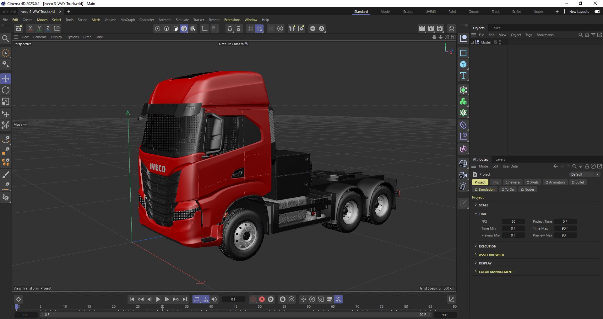Select the Simulation project tab
This screenshot has height=319, width=603.
point(485,189)
